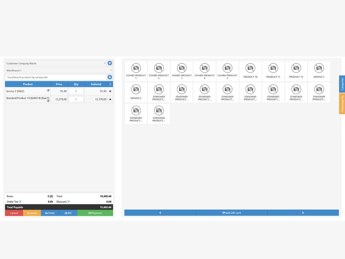Click the Total Payable amount 15,465.40

click(106, 207)
